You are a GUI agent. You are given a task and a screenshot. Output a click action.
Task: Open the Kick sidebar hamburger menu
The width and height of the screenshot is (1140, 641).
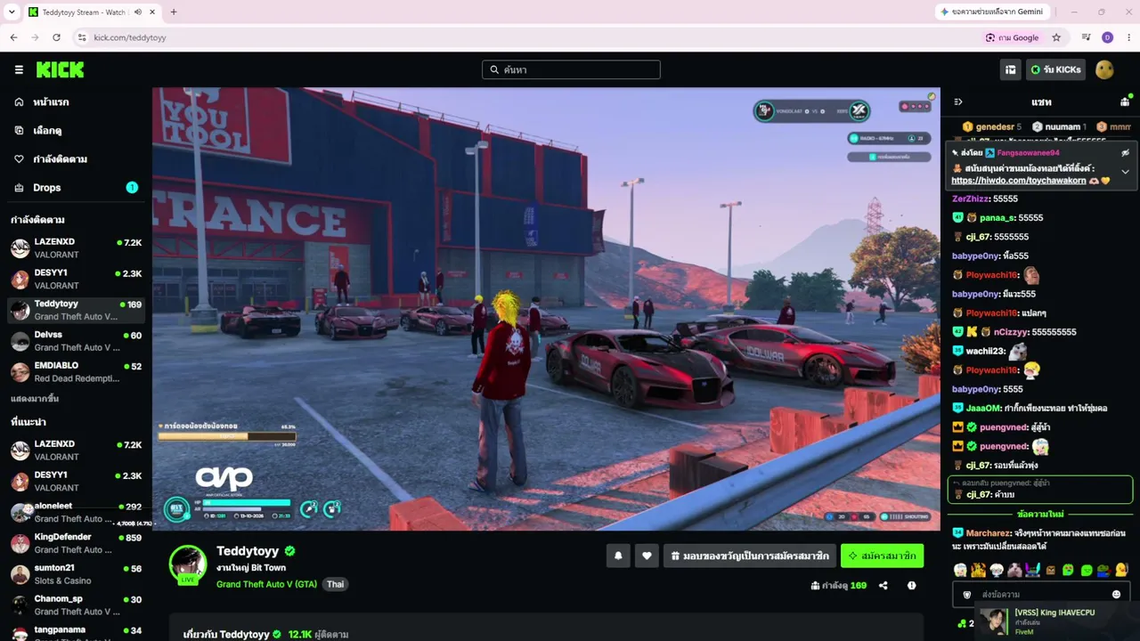point(19,69)
